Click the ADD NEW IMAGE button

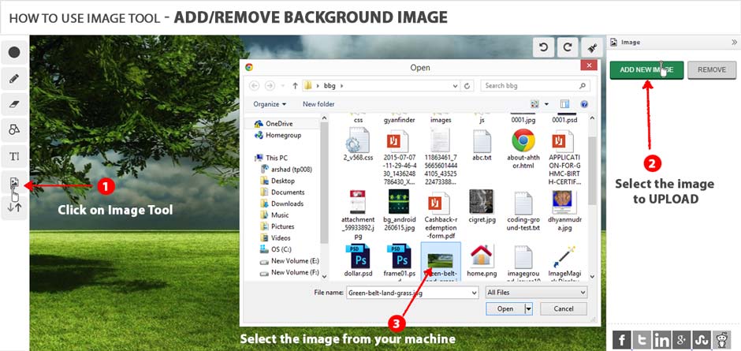pyautogui.click(x=646, y=69)
